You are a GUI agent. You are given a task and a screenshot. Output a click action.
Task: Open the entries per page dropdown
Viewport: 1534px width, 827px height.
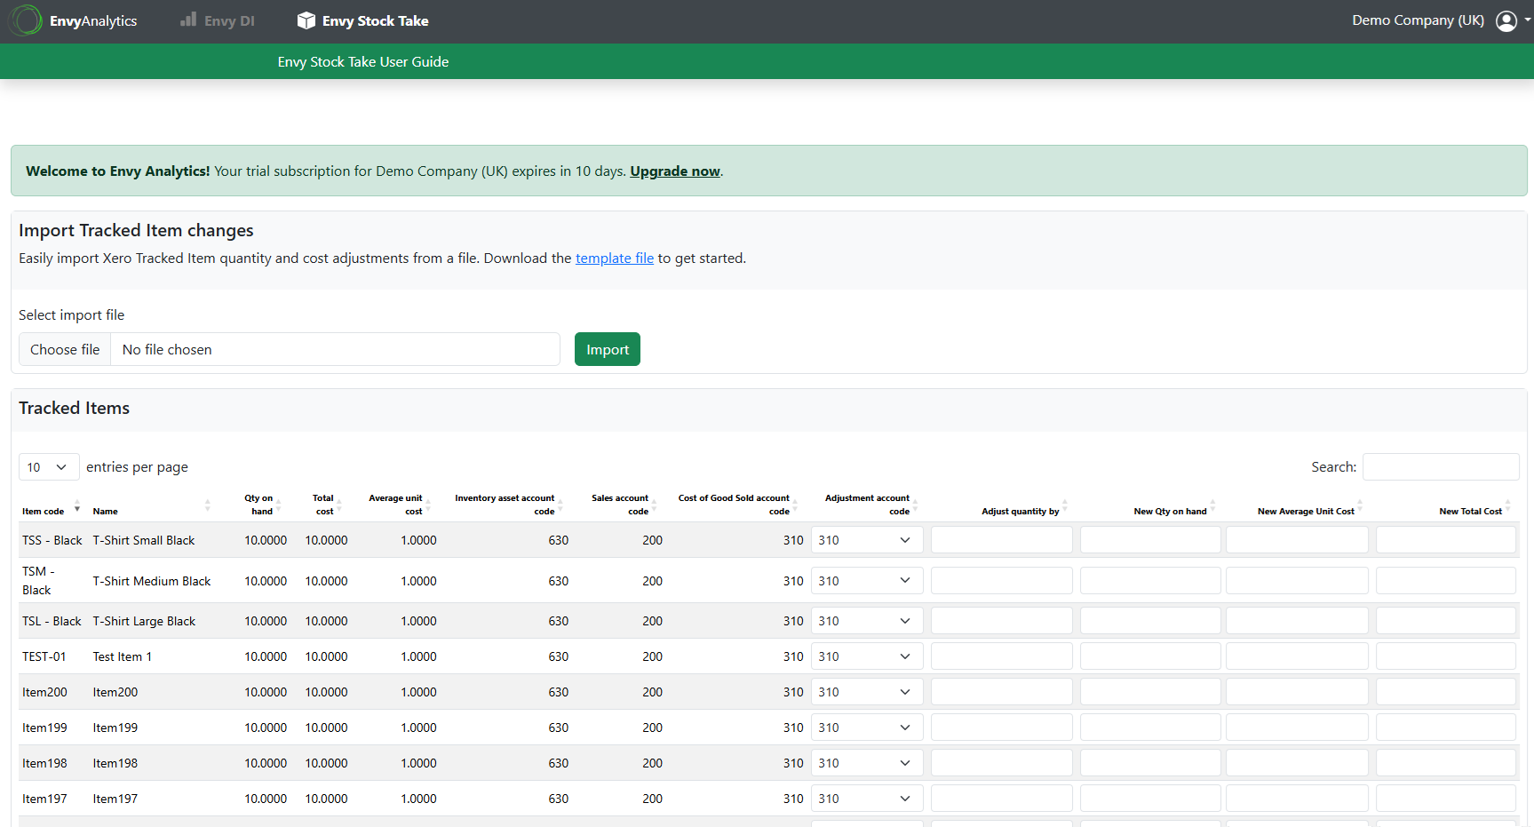[49, 467]
